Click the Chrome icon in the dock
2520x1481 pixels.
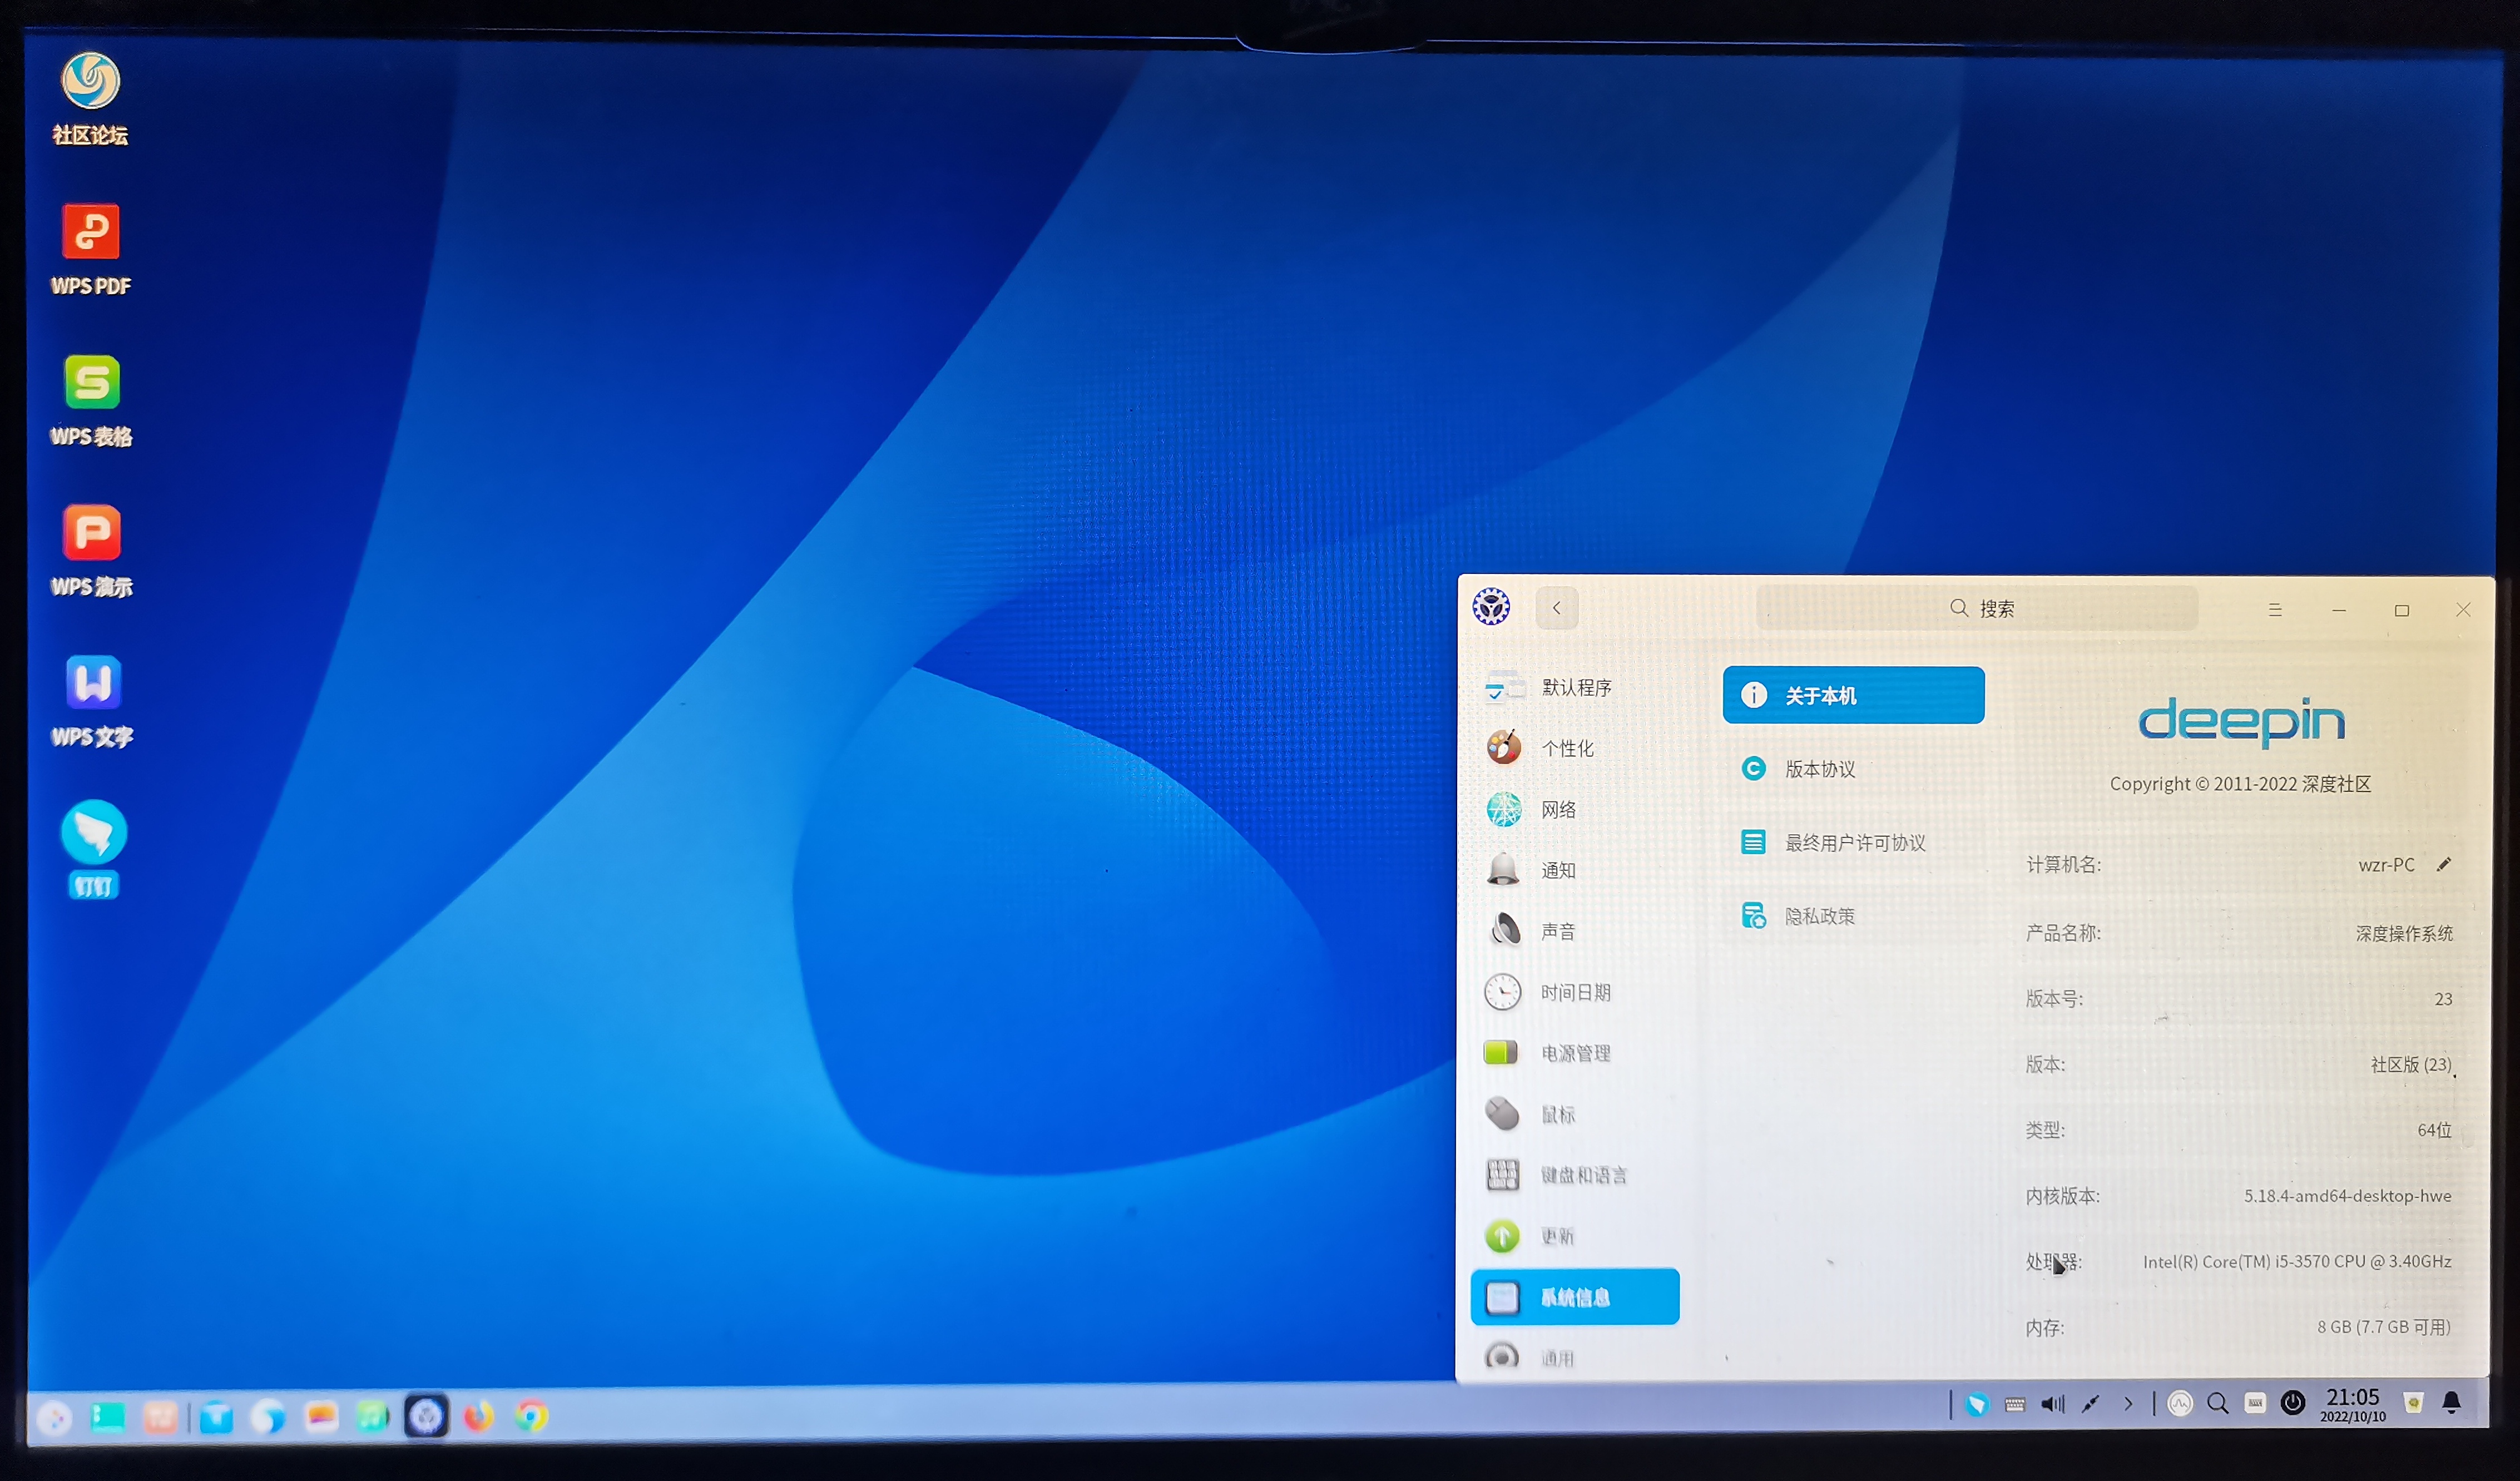click(531, 1415)
